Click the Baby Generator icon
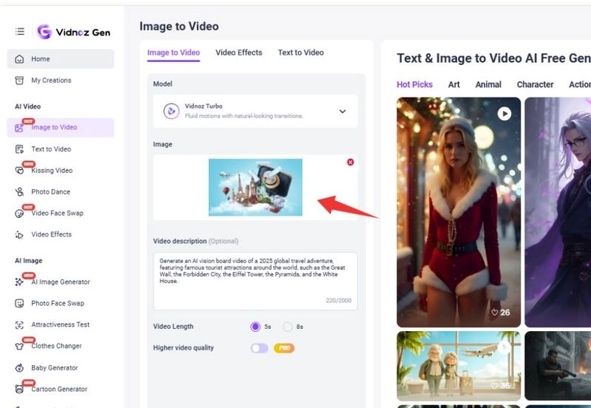This screenshot has width=591, height=408. click(x=19, y=367)
